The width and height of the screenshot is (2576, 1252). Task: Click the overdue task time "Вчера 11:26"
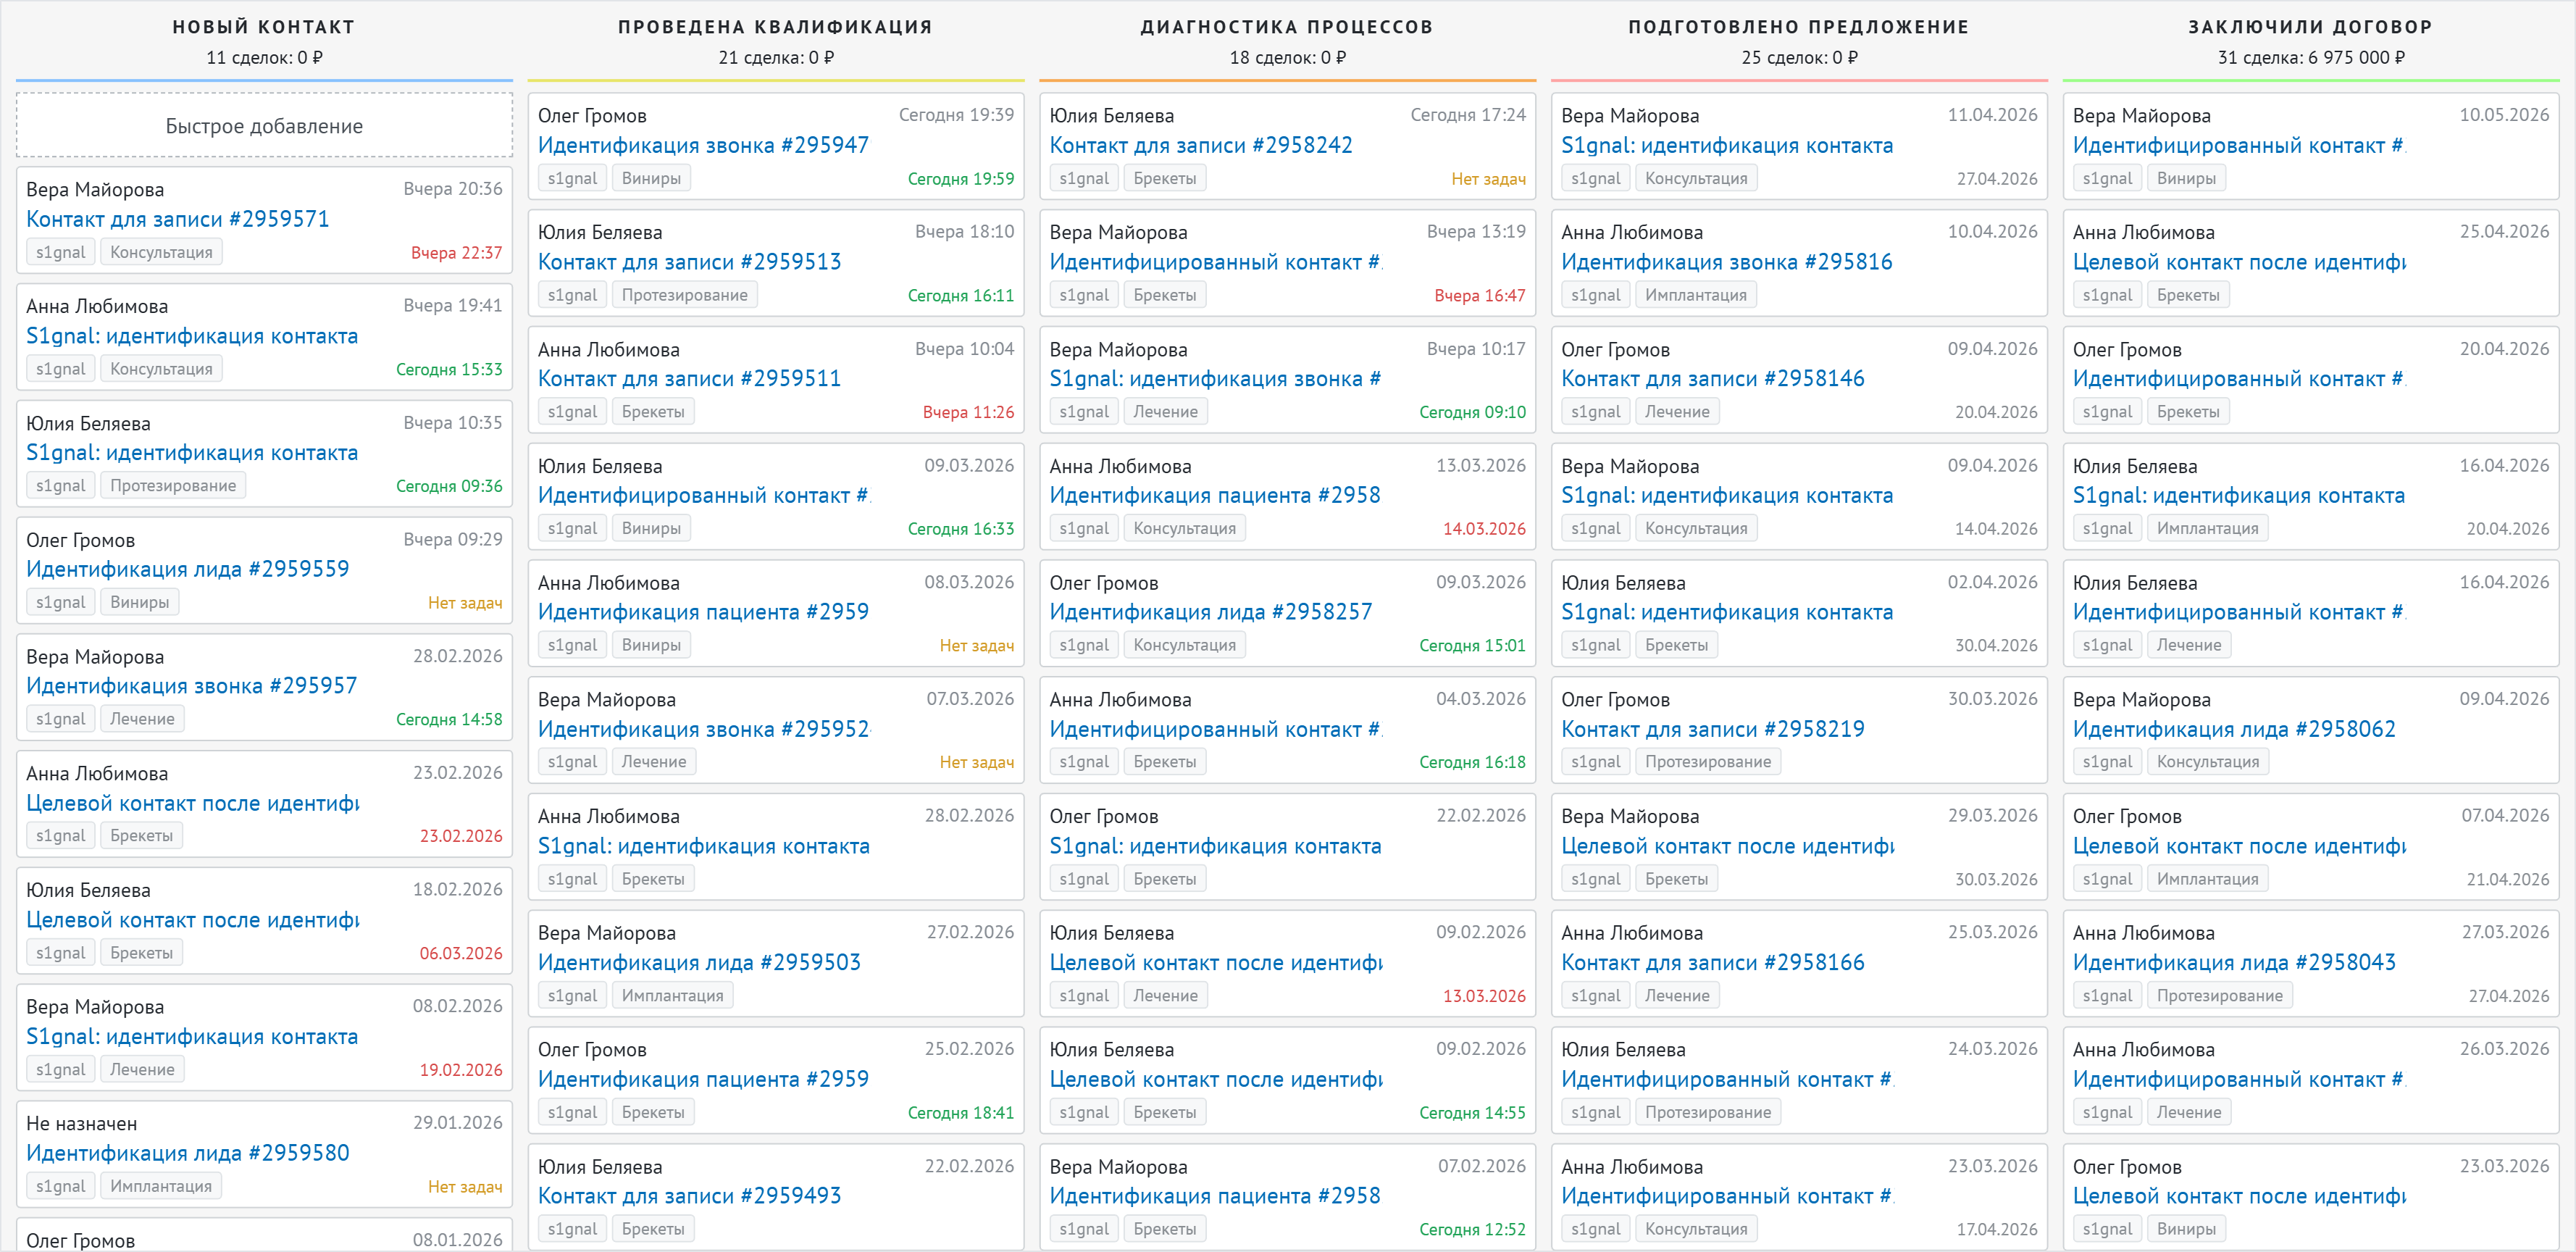968,412
